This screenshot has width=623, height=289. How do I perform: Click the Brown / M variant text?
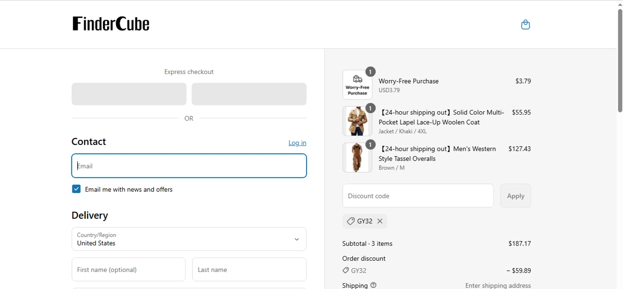click(x=391, y=168)
